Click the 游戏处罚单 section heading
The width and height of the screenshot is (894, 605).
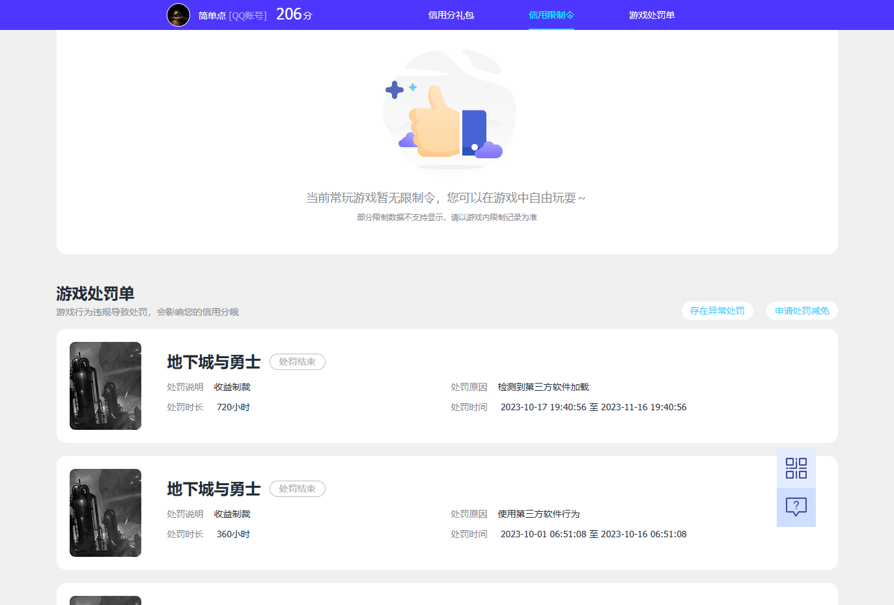point(95,294)
